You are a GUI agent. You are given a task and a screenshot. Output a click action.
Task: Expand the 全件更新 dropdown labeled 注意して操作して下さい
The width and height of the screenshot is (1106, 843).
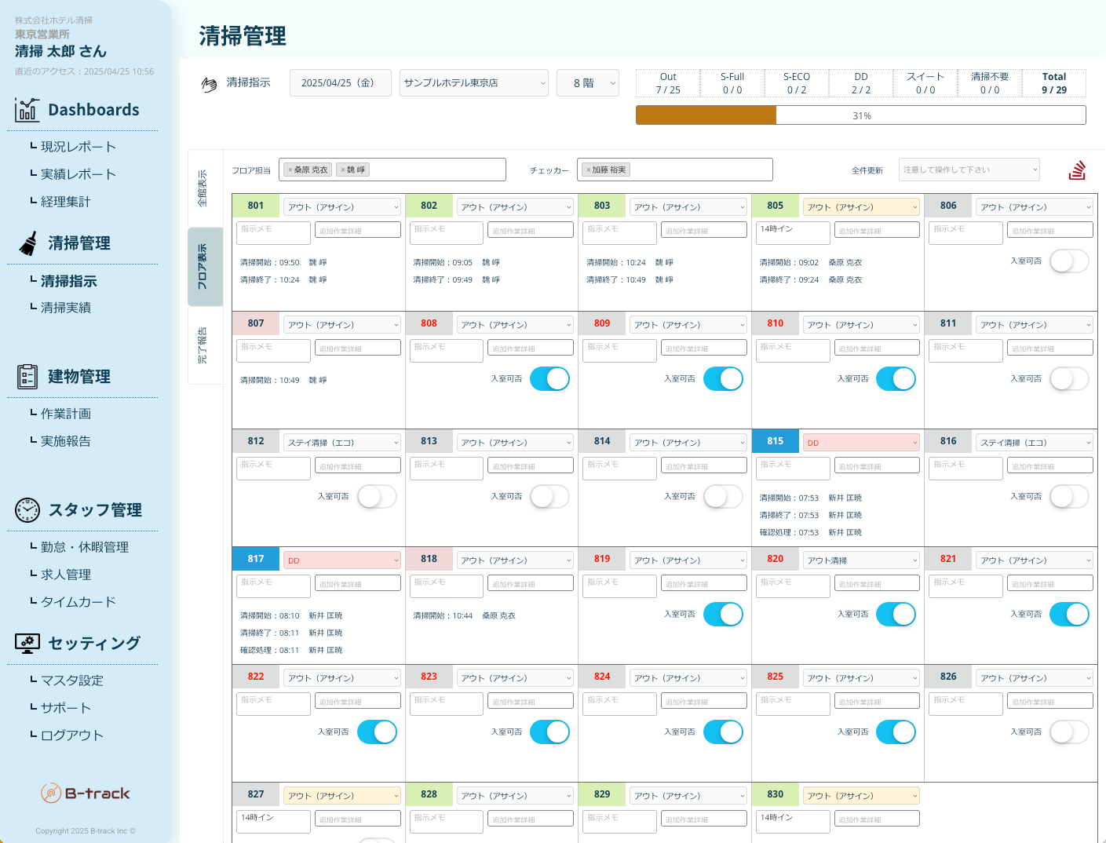(x=969, y=169)
